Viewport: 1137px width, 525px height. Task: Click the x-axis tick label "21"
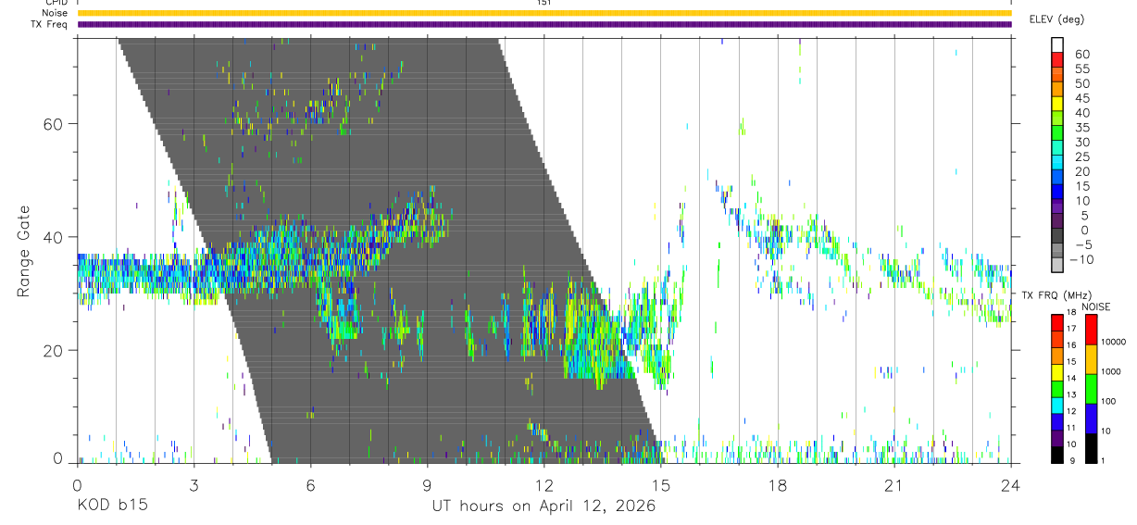893,485
